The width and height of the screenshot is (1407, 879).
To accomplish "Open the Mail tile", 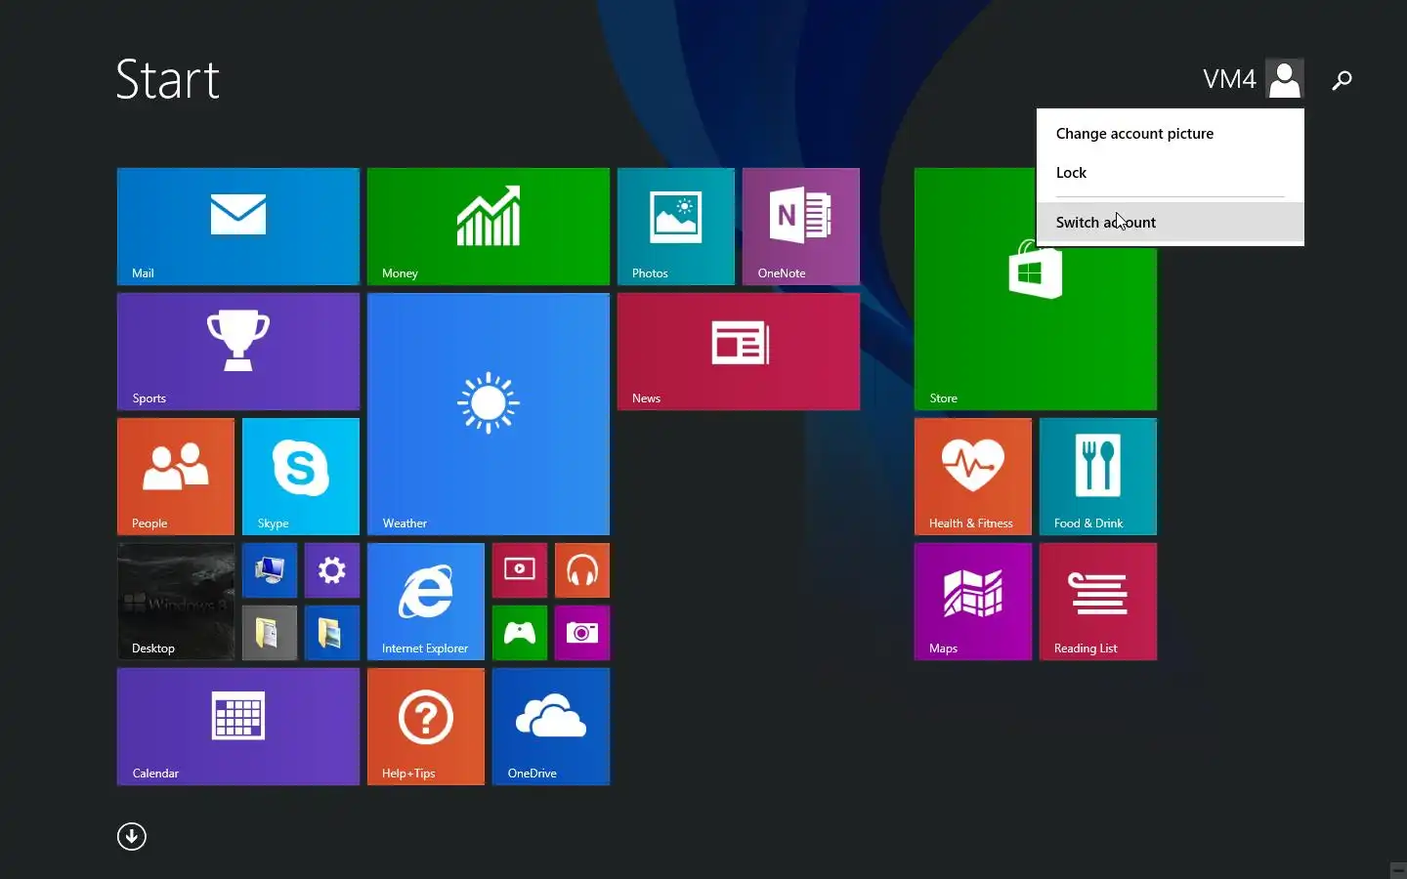I will tap(238, 227).
